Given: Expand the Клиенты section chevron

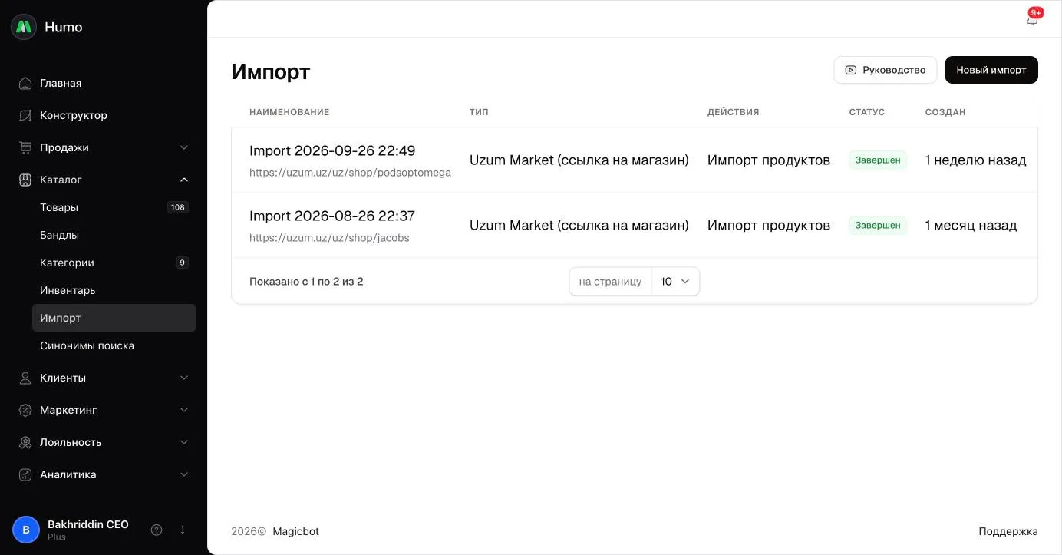Looking at the screenshot, I should click(184, 378).
